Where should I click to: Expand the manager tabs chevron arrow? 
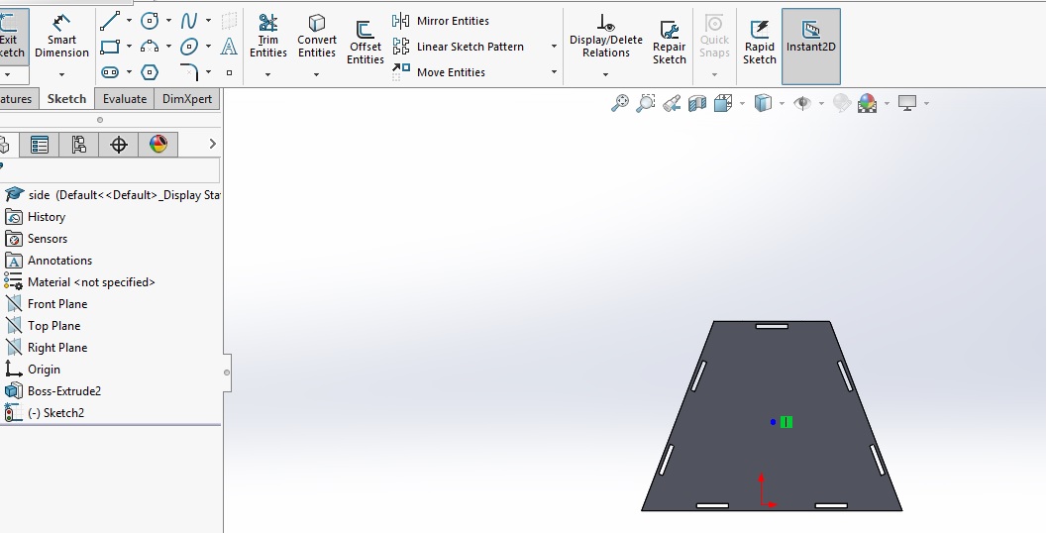pos(213,144)
